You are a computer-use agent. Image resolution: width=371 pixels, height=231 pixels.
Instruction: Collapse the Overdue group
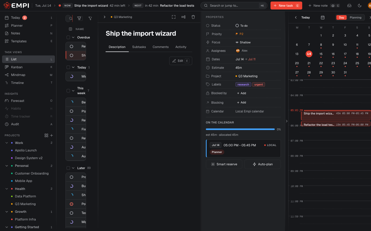tap(73, 37)
